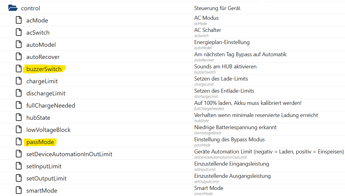Click the smartMode file icon
This screenshot has height=196, width=345.
tap(19, 191)
